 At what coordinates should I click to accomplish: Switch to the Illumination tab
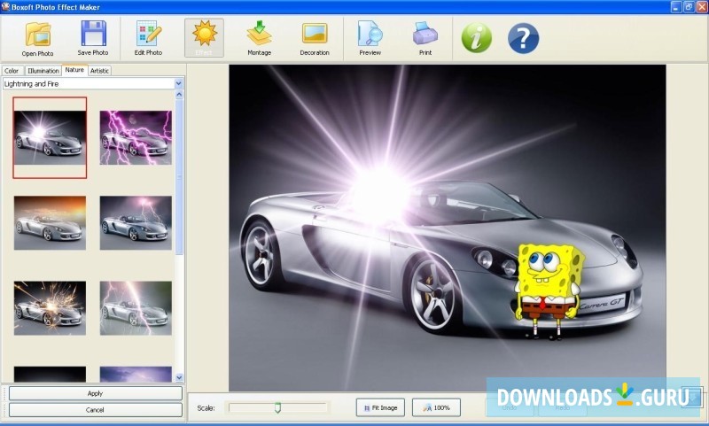pyautogui.click(x=43, y=71)
